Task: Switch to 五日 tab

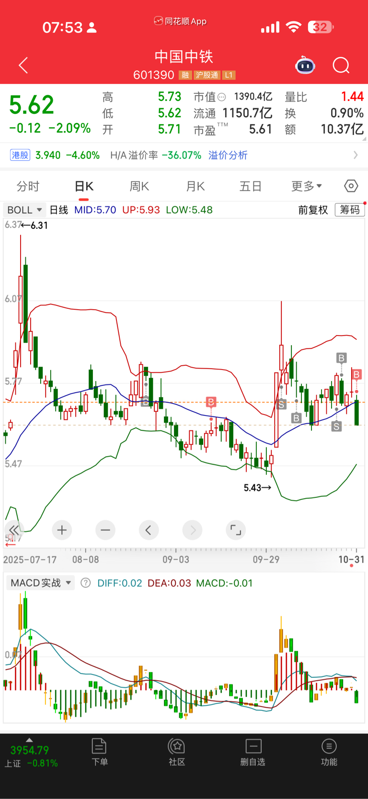Action: (x=251, y=186)
